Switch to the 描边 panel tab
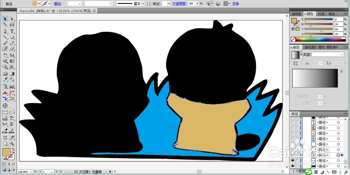Viewport: 350px width, 175px height. tap(332, 14)
